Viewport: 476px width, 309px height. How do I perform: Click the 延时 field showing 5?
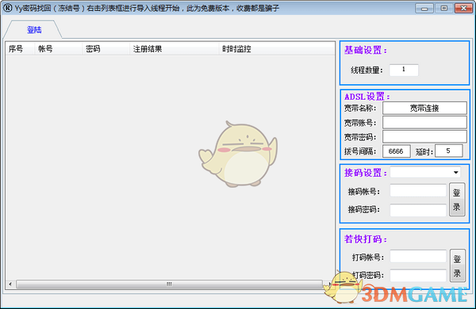(x=449, y=151)
